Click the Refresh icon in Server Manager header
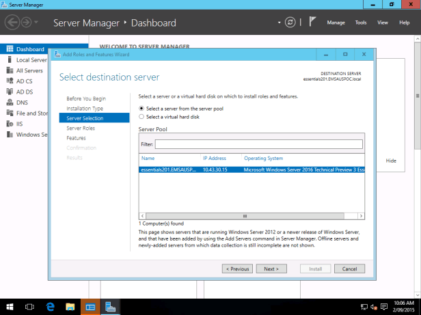Screen dimensions: 421x315 click(x=290, y=23)
